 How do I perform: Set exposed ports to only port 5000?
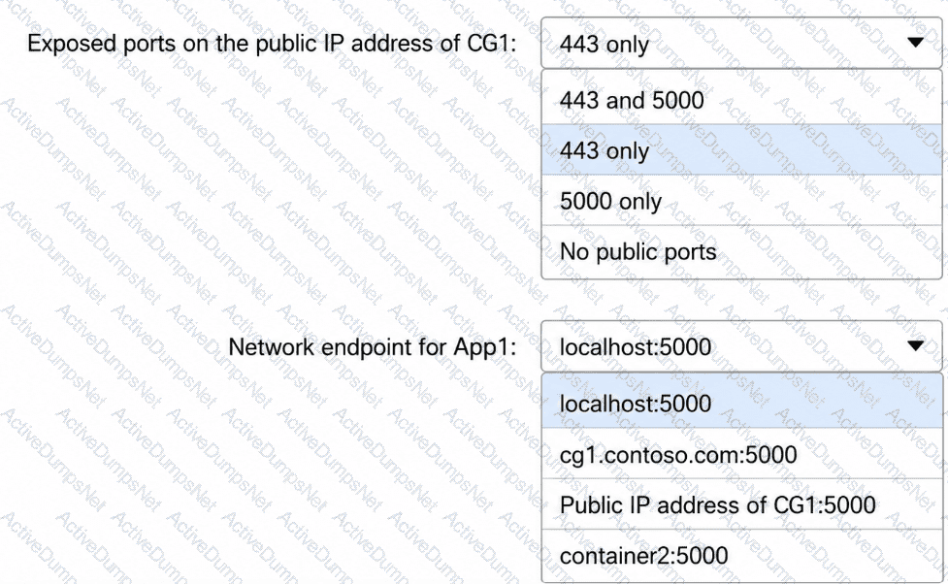tap(742, 201)
